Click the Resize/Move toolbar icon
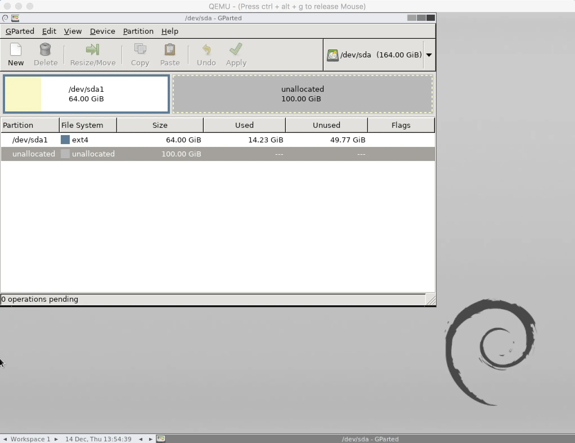Image resolution: width=575 pixels, height=443 pixels. pyautogui.click(x=93, y=50)
